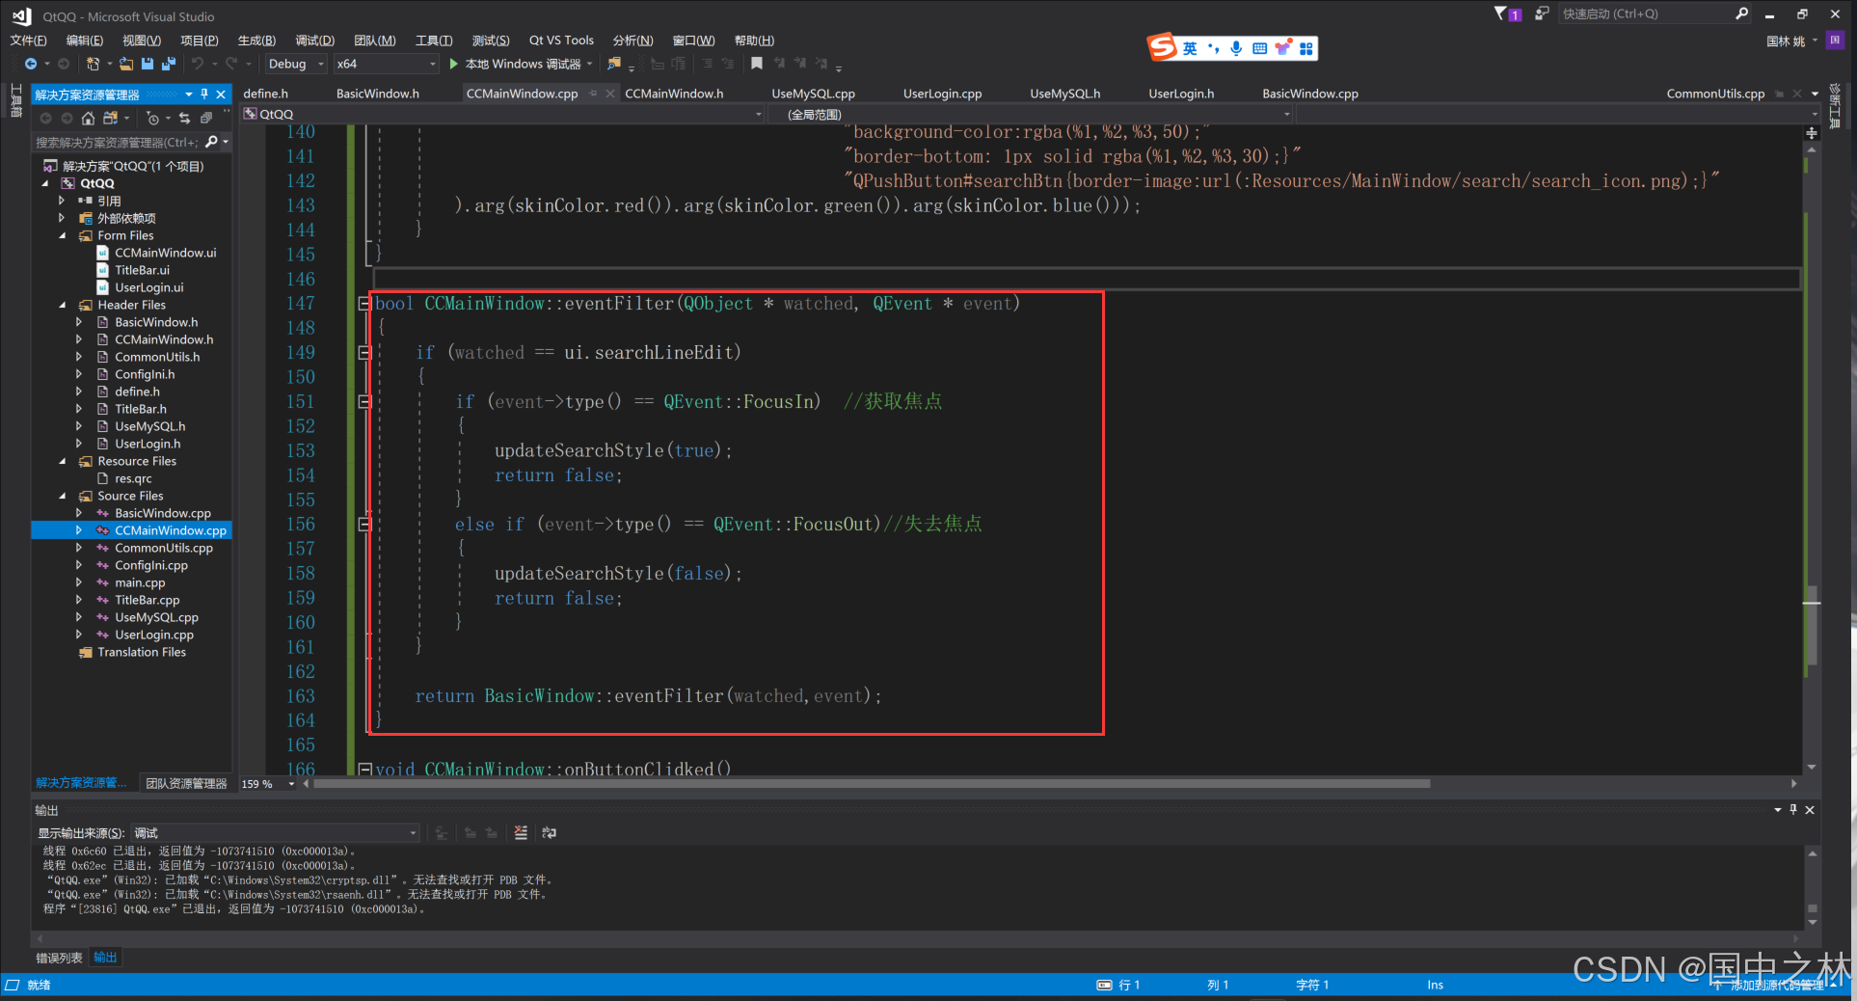Select res.qrc in Resource Files

pyautogui.click(x=133, y=478)
